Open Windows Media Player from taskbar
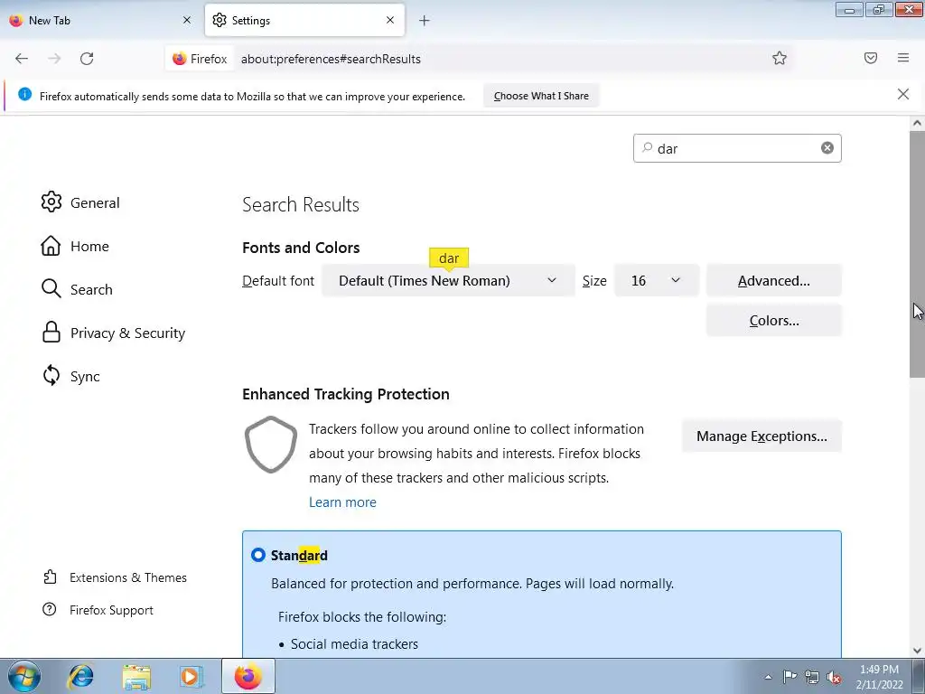 [192, 676]
